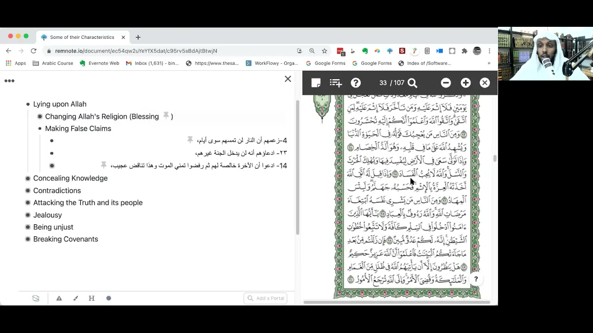Screen dimensions: 593x333
Task: Click the pin icon on the Arabic line numbered 4
Action: point(190,140)
